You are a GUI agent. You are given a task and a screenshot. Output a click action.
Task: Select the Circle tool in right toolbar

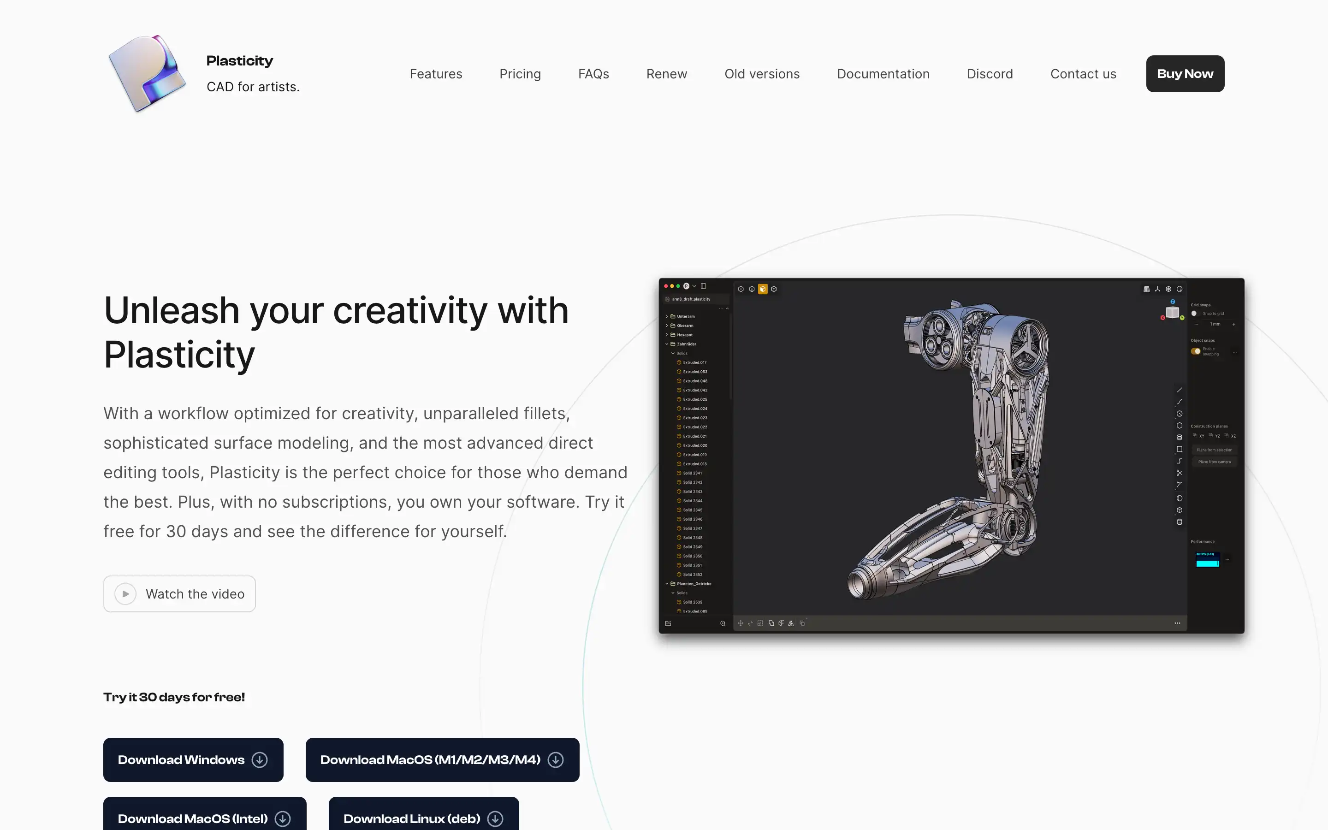pyautogui.click(x=1179, y=414)
